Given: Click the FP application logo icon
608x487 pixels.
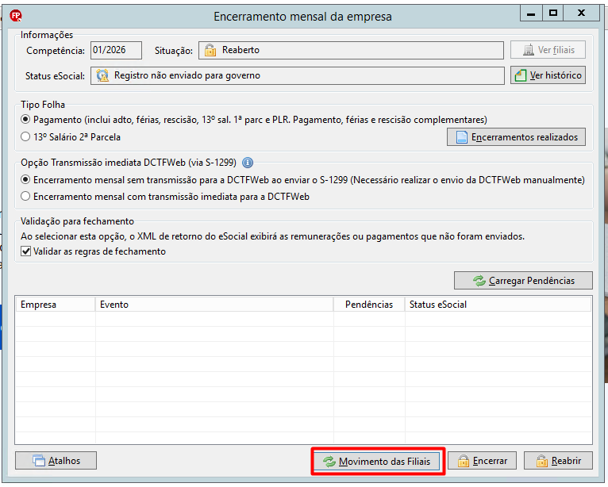Looking at the screenshot, I should coord(16,16).
